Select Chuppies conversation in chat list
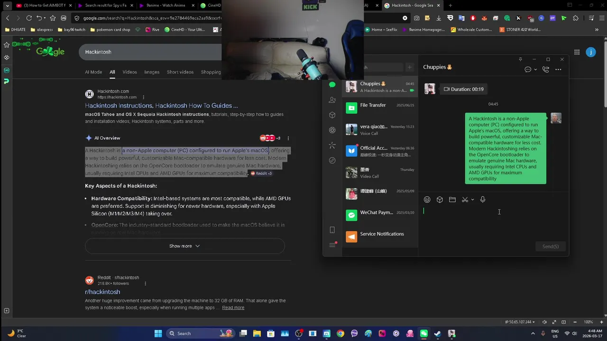Screen dimensions: 607x341 [380, 87]
